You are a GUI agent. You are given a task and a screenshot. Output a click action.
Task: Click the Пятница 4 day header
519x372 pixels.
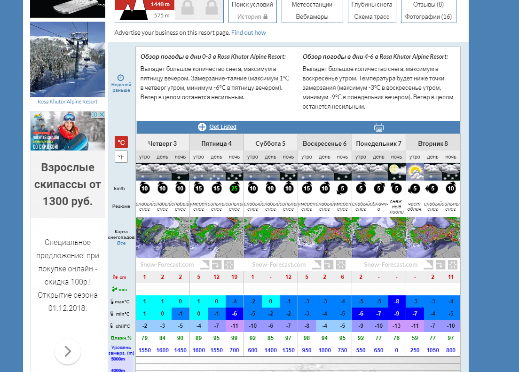point(217,143)
